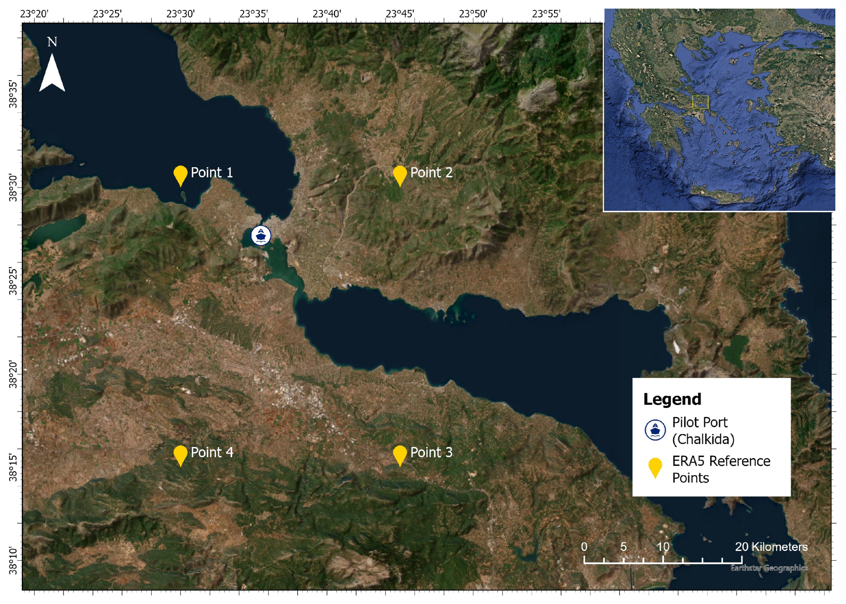Viewport: 846px width, 604px height.
Task: Click the 'Point 1' text label
Action: point(212,173)
